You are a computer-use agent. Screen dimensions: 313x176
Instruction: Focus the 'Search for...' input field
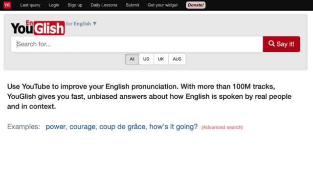(137, 44)
